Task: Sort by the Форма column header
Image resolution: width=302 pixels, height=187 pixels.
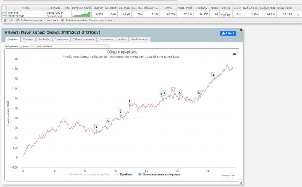Action: pyautogui.click(x=226, y=8)
